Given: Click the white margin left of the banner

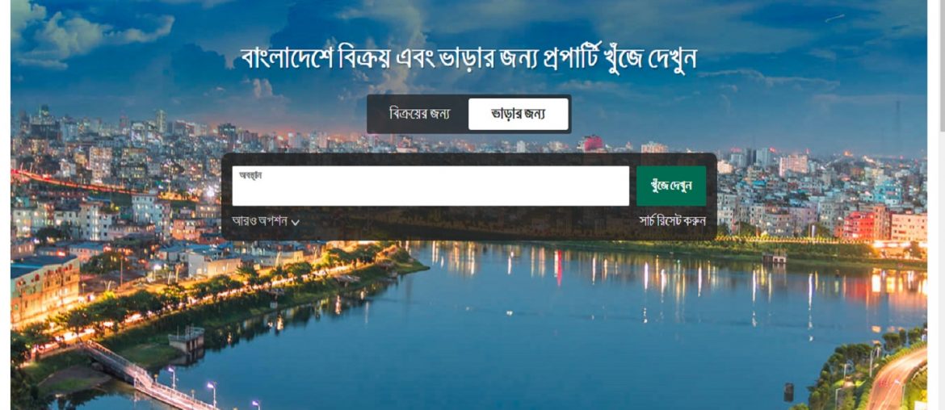Looking at the screenshot, I should click(5, 205).
